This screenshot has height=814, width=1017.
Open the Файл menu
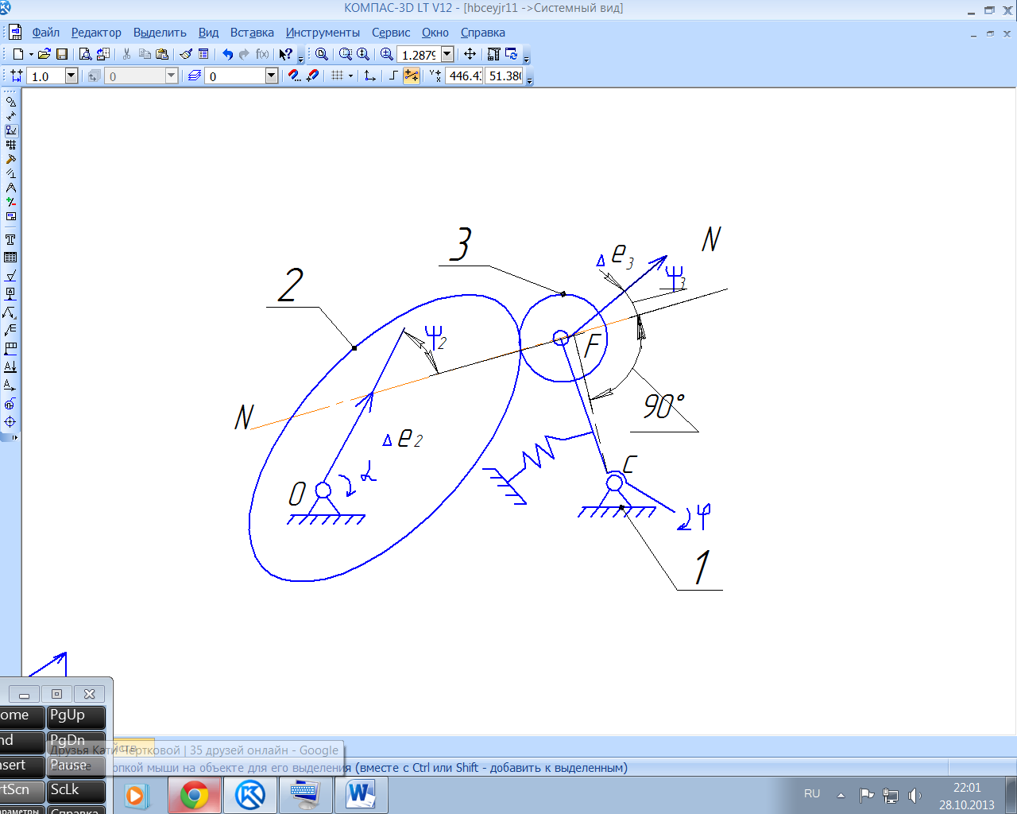(x=46, y=33)
